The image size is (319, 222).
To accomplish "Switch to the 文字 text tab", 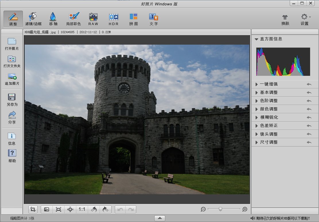I will (154, 19).
